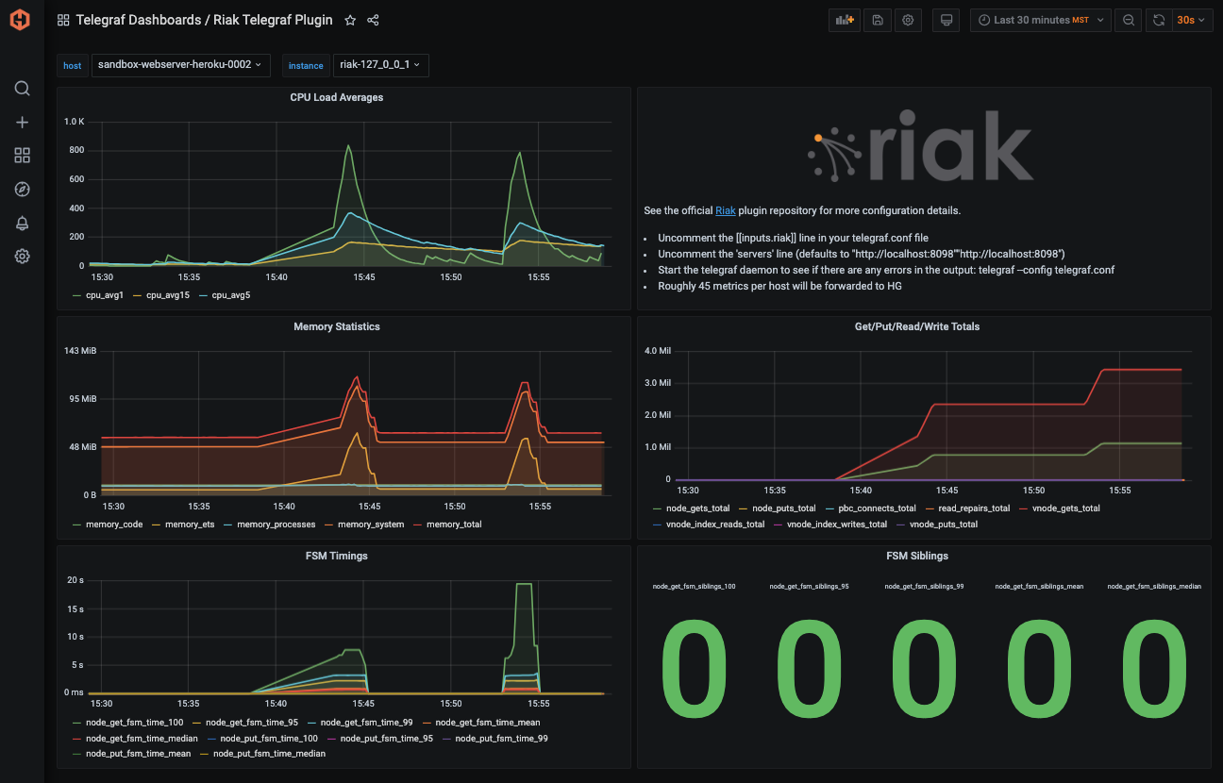The image size is (1223, 783).
Task: Cycle view mode with monitor icon
Action: click(x=947, y=20)
